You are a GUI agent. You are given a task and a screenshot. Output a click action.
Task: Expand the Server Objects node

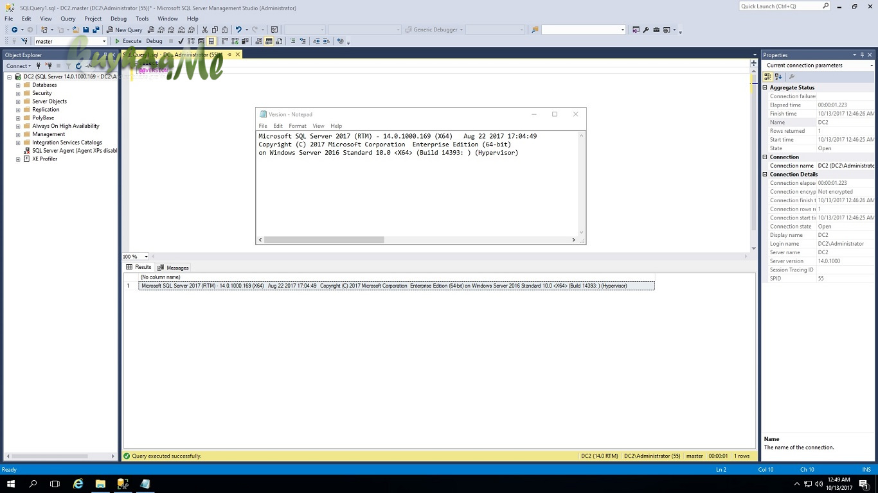[18, 101]
